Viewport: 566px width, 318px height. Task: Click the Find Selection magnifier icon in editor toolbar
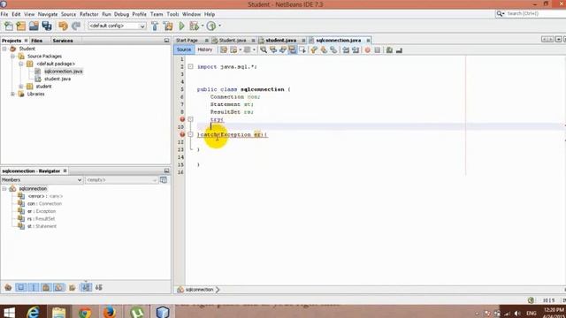[x=264, y=50]
